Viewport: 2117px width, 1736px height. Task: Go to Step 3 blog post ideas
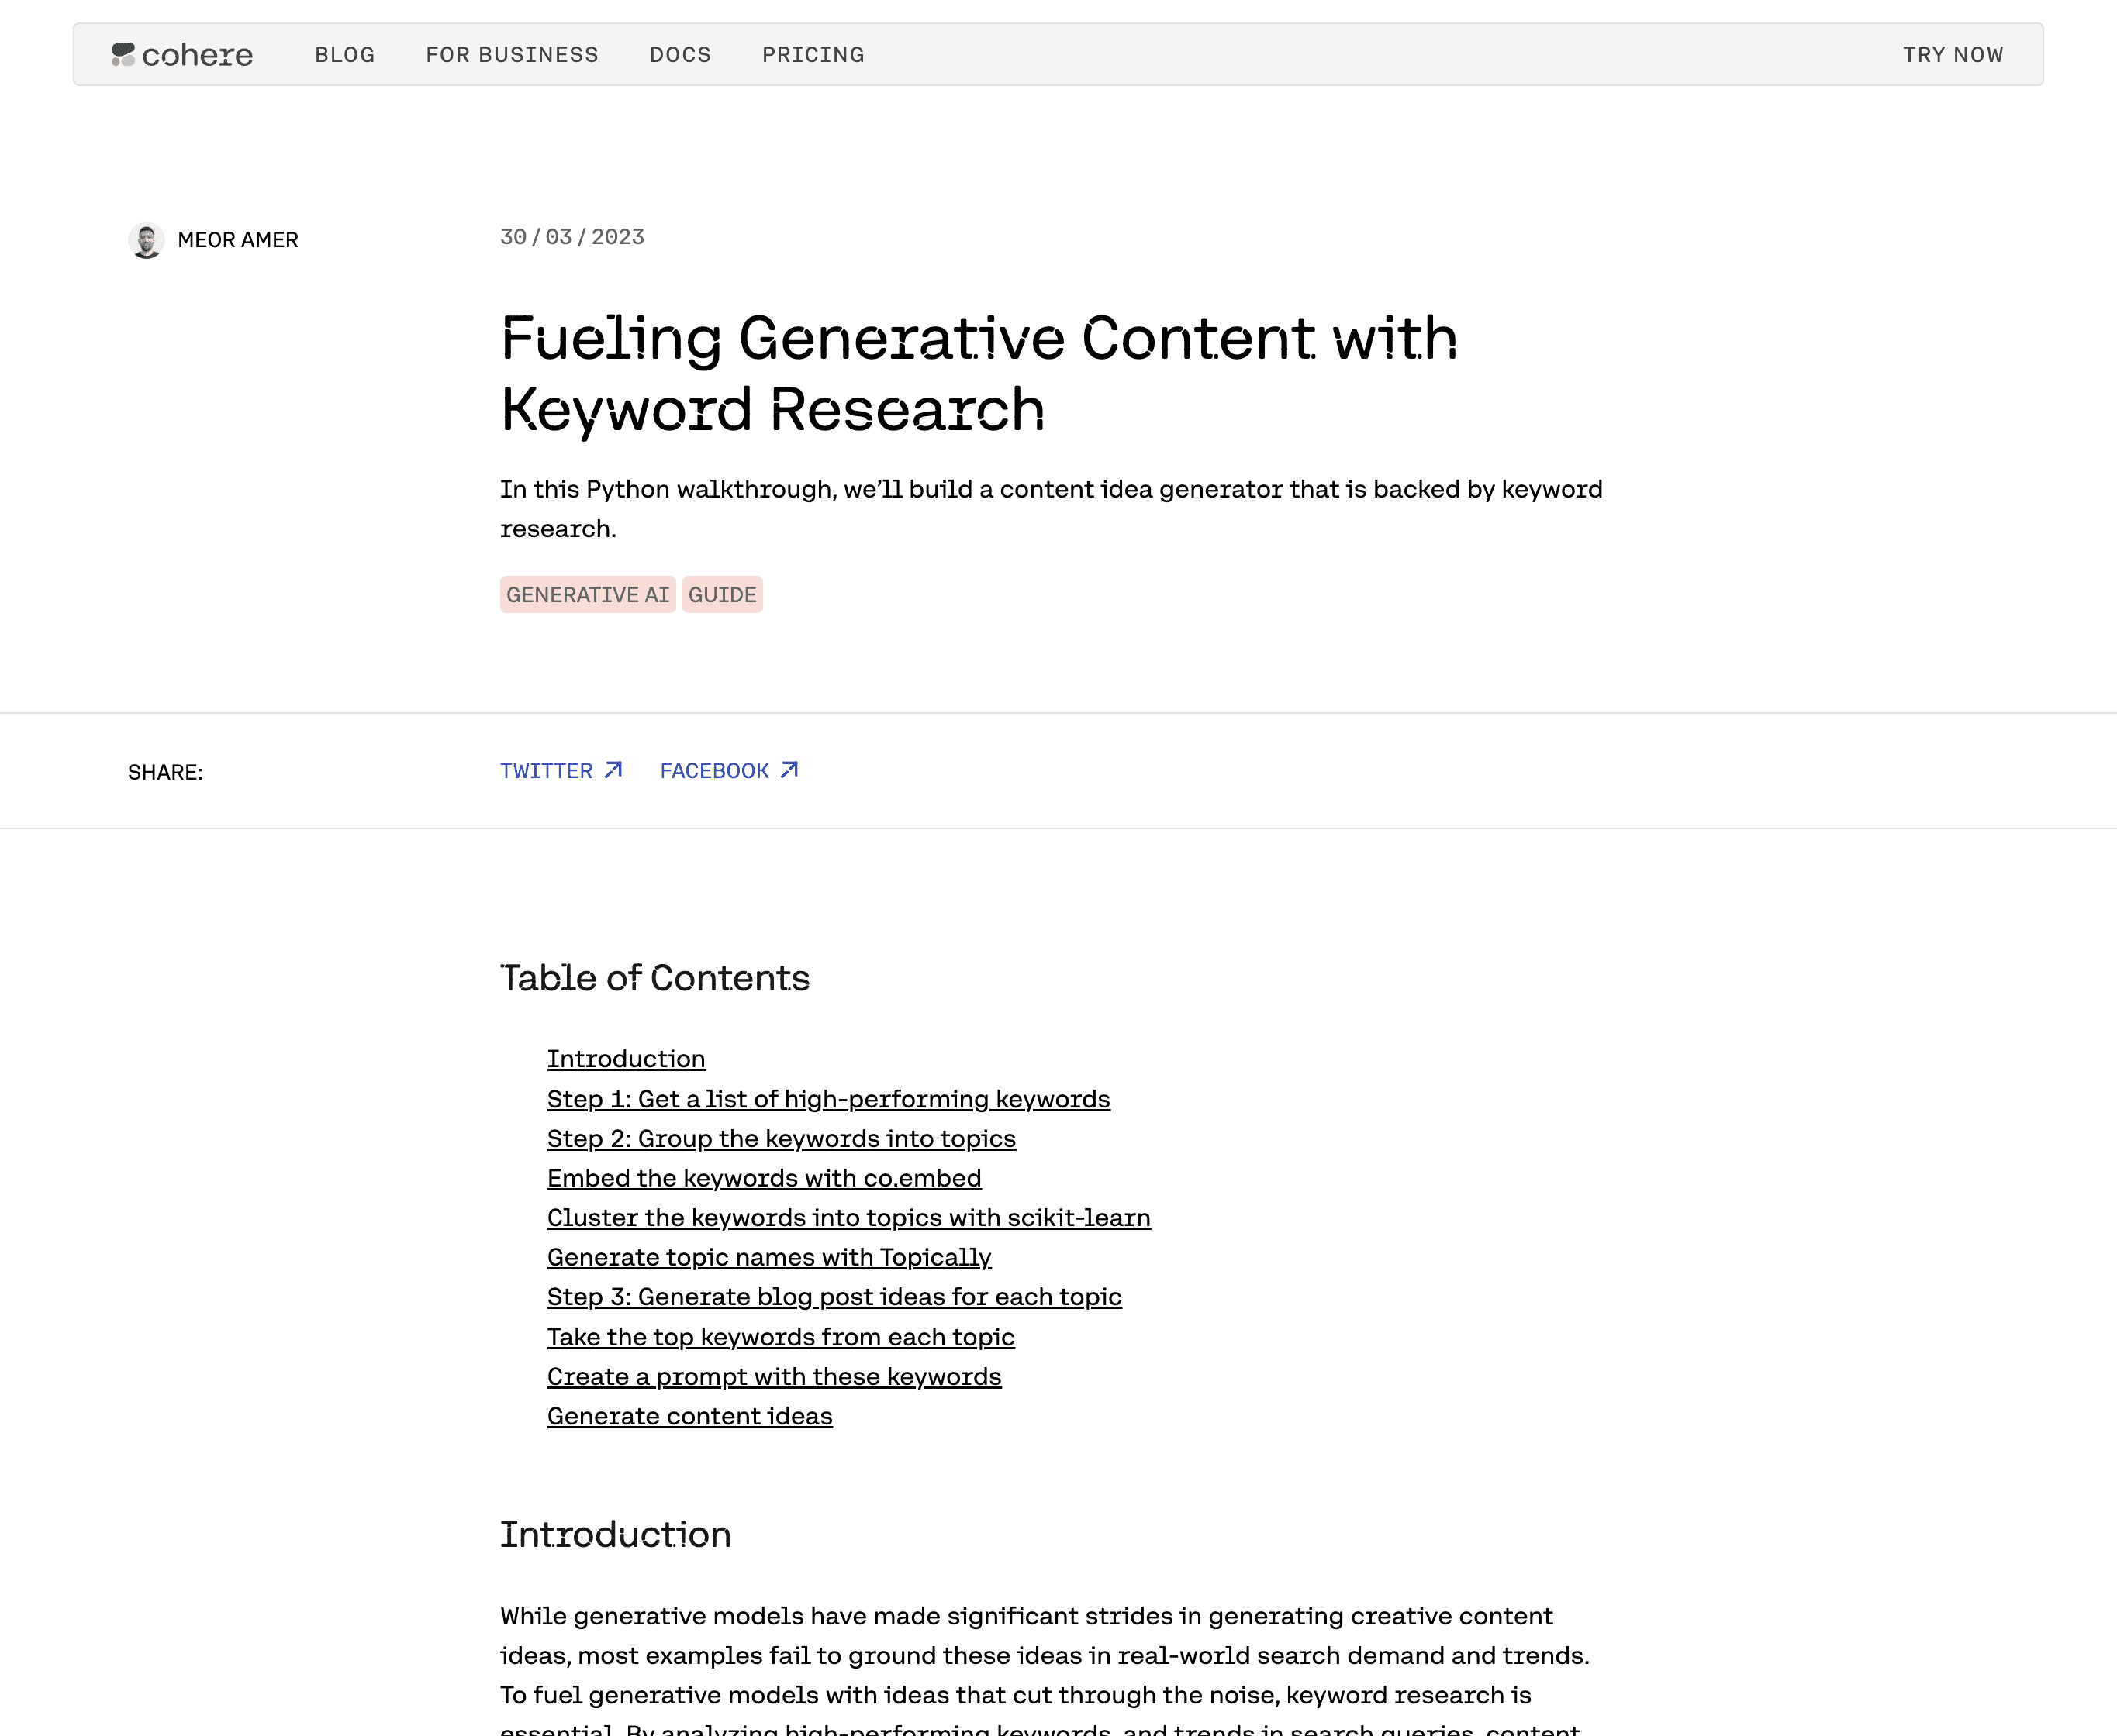[x=834, y=1296]
